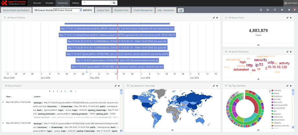Switch to Help - Introduction tab

(x=166, y=10)
